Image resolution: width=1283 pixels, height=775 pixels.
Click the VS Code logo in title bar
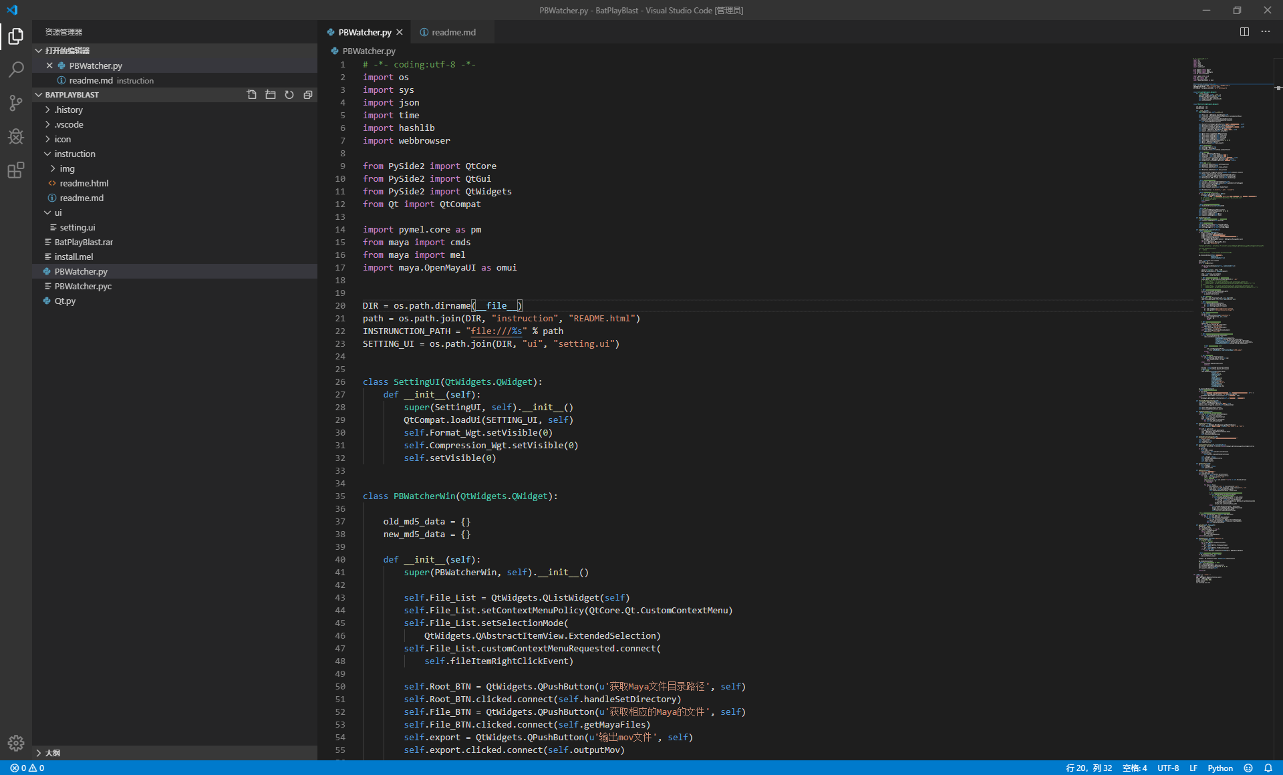click(x=12, y=10)
